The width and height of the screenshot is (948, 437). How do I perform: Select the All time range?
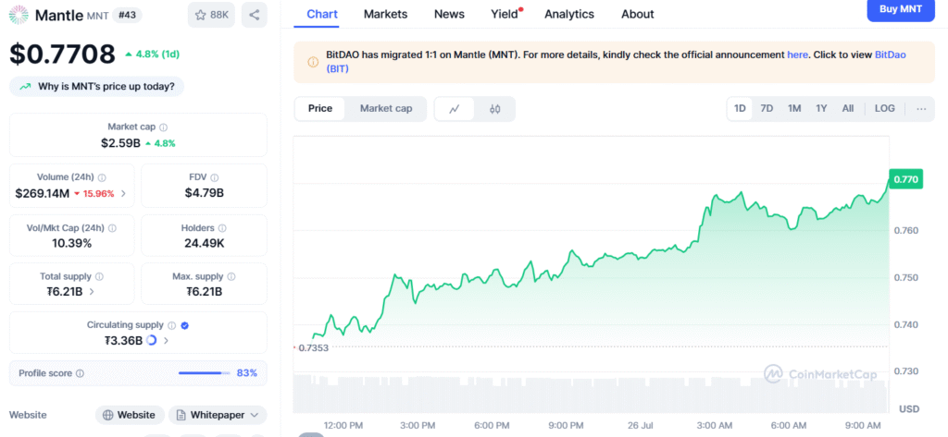(848, 109)
